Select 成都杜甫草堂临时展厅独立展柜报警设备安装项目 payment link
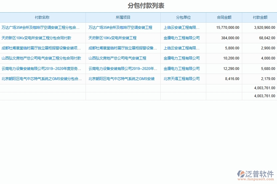The width and height of the screenshot is (277, 184). (x=42, y=48)
